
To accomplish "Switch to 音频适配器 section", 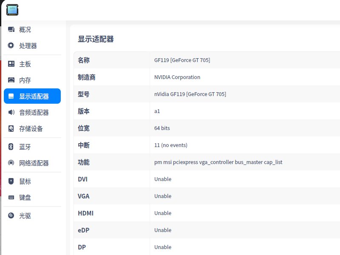I will [32, 112].
